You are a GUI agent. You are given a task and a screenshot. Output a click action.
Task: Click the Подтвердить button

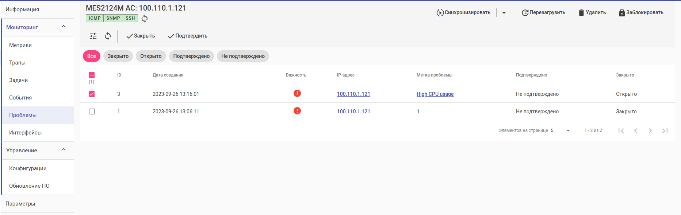(188, 36)
